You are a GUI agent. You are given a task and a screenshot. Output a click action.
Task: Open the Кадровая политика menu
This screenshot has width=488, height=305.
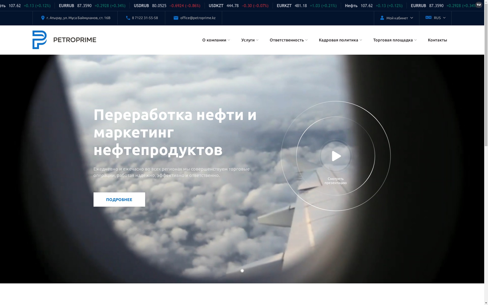[x=338, y=40]
